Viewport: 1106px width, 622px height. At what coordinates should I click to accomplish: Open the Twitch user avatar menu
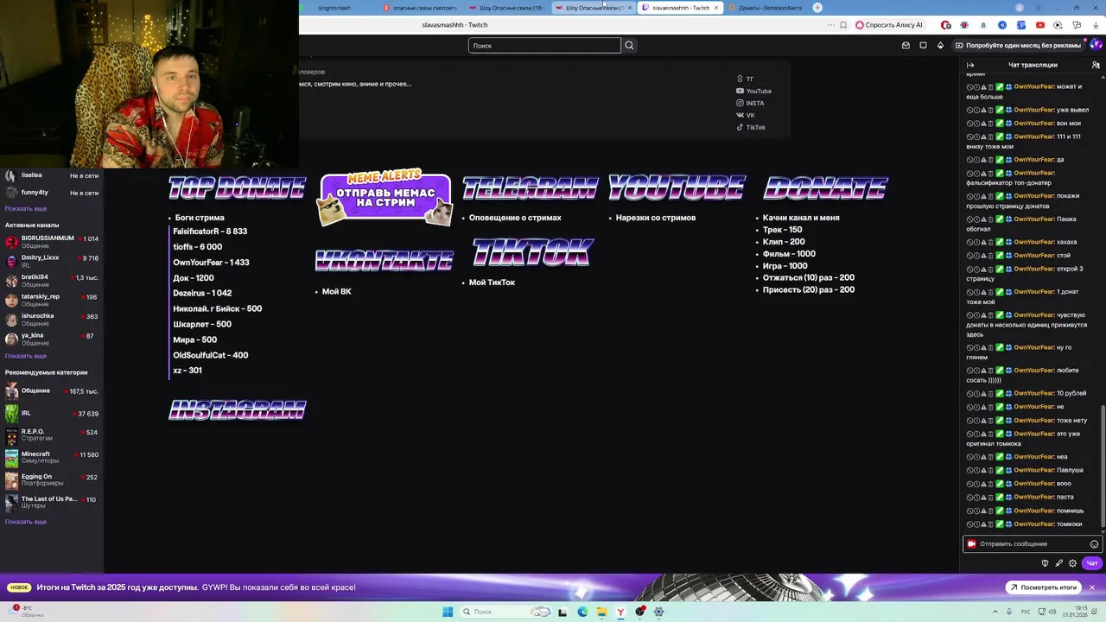(x=1096, y=45)
